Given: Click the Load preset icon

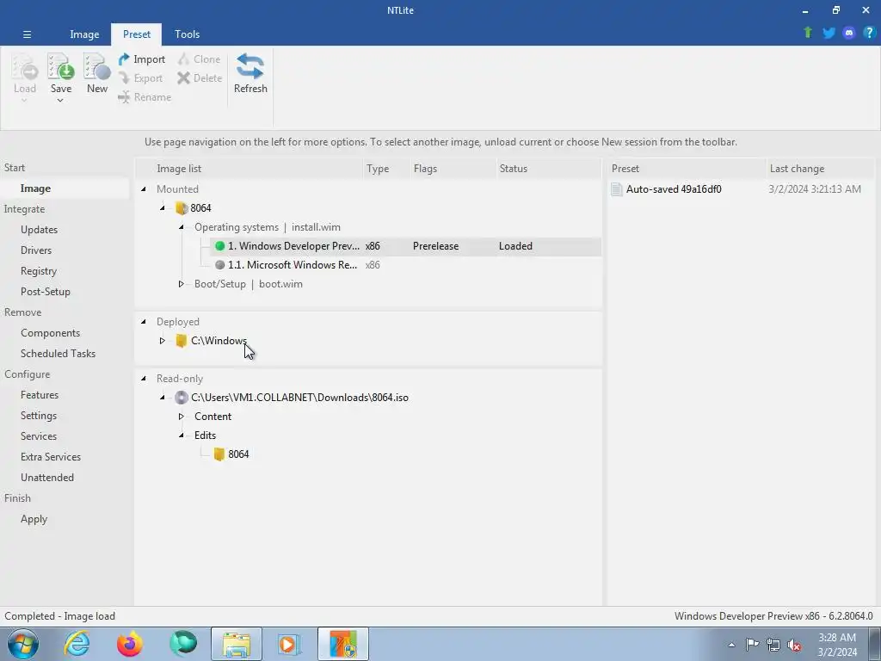Looking at the screenshot, I should (x=25, y=68).
